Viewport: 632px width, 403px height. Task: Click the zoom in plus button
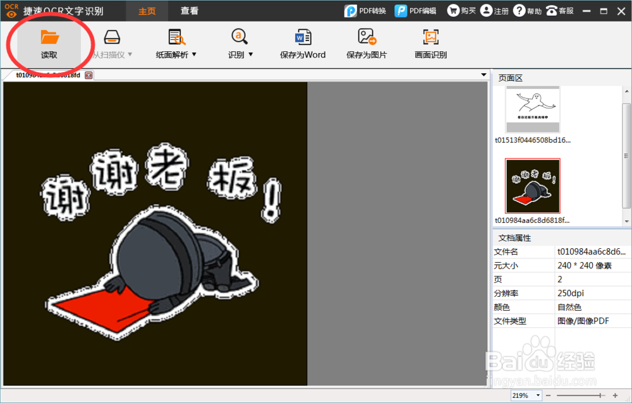click(x=615, y=396)
